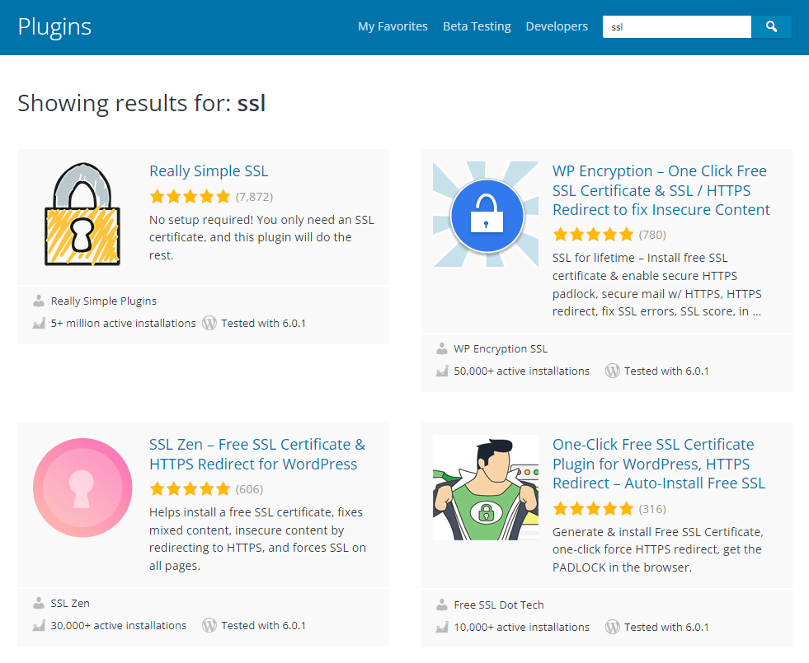Click the (780) ratings count

[652, 235]
